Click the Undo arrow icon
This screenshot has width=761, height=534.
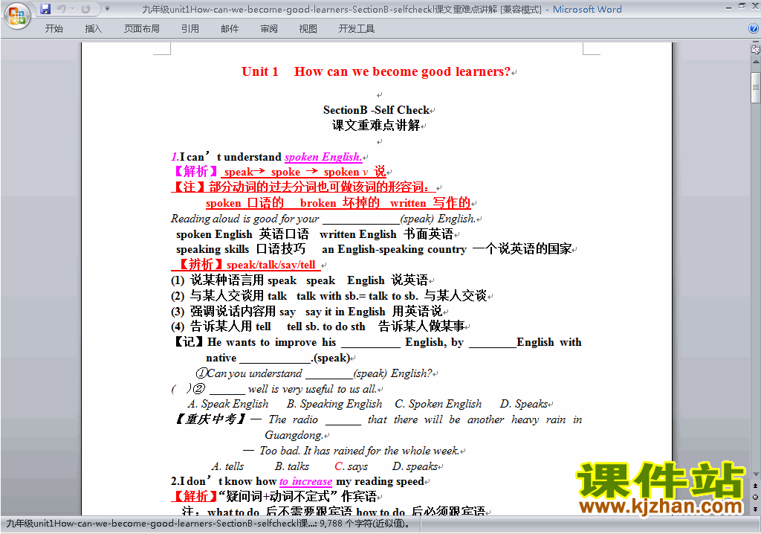pos(62,9)
